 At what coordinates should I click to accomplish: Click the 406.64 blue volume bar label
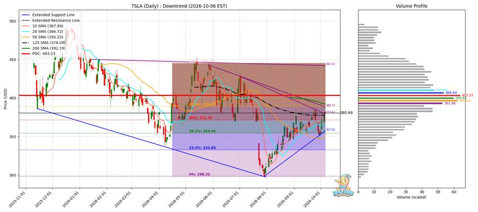click(451, 92)
